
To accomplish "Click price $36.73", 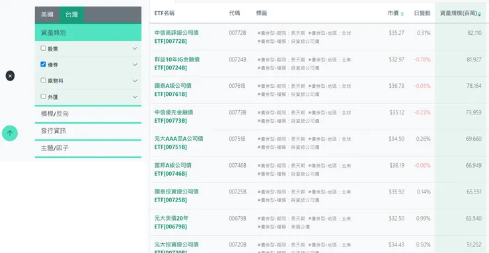I will pyautogui.click(x=396, y=86).
